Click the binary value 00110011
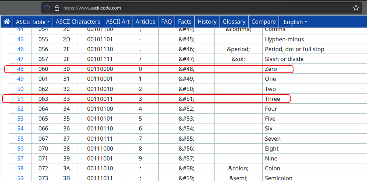The width and height of the screenshot is (367, 181). tap(100, 99)
